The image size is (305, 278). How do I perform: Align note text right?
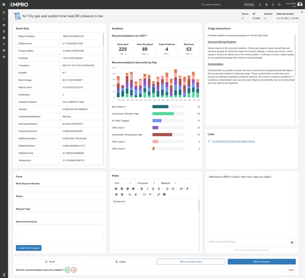[x=127, y=189]
